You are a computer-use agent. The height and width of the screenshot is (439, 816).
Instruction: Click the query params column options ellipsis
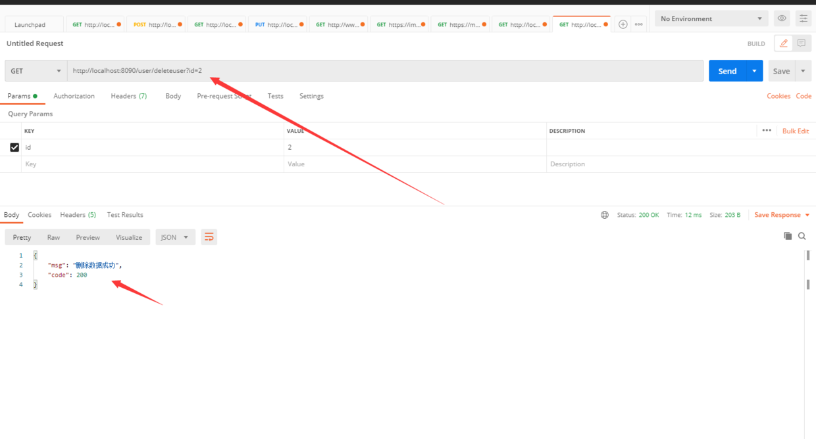[x=767, y=131]
